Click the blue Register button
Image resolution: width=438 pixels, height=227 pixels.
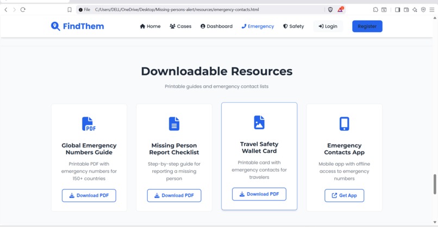click(x=367, y=26)
